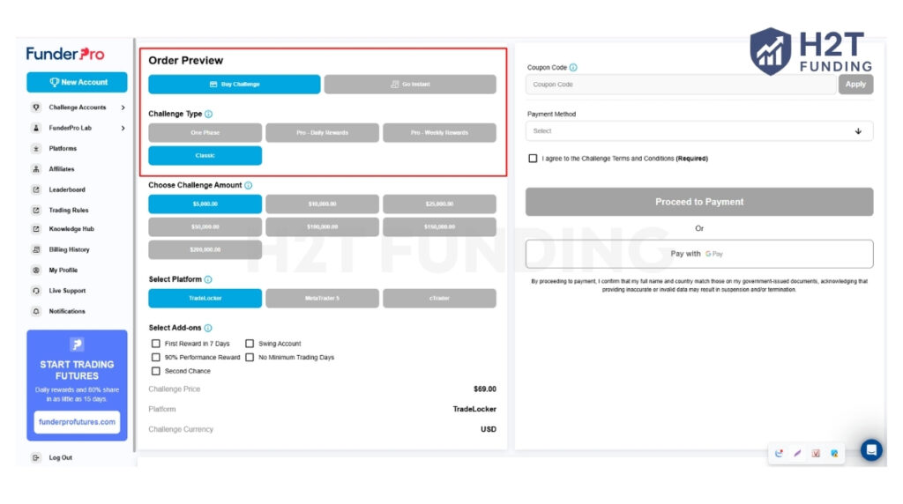The image size is (903, 504).
Task: Click the Notifications bell icon
Action: [36, 311]
